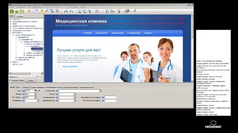Open dropdown arrow beside the red SA icon
238x133 pixels.
(x=60, y=11)
